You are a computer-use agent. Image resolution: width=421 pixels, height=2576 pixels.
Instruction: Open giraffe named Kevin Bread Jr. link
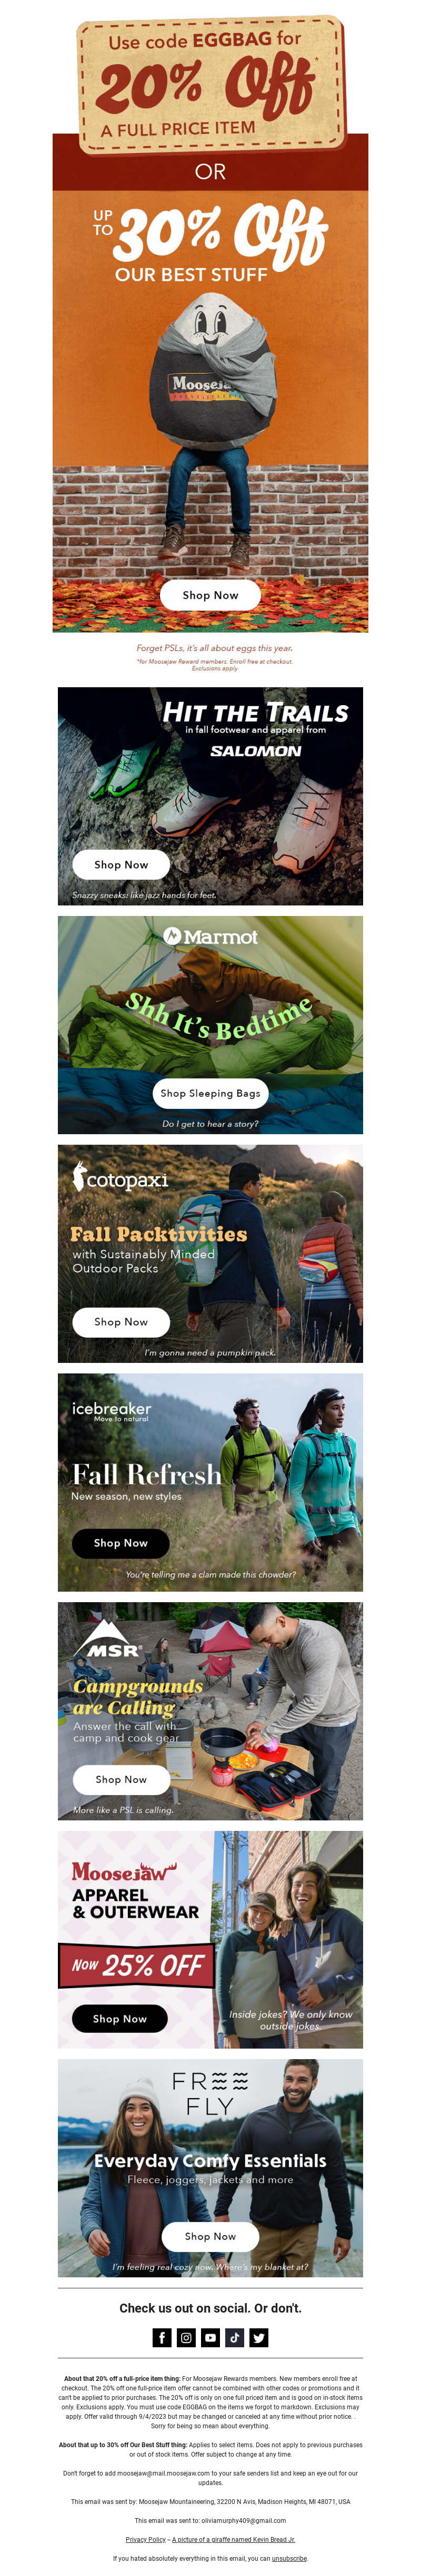click(x=233, y=2539)
